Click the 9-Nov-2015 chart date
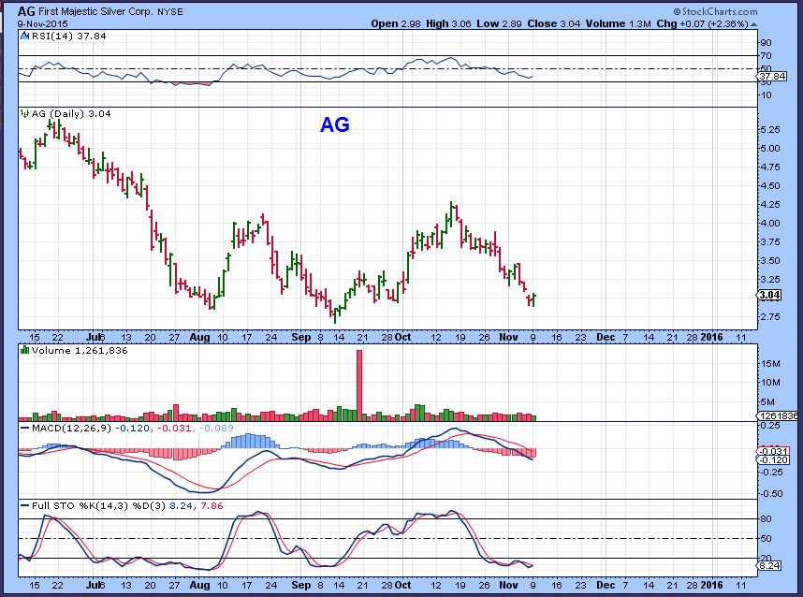The width and height of the screenshot is (803, 597). (42, 23)
